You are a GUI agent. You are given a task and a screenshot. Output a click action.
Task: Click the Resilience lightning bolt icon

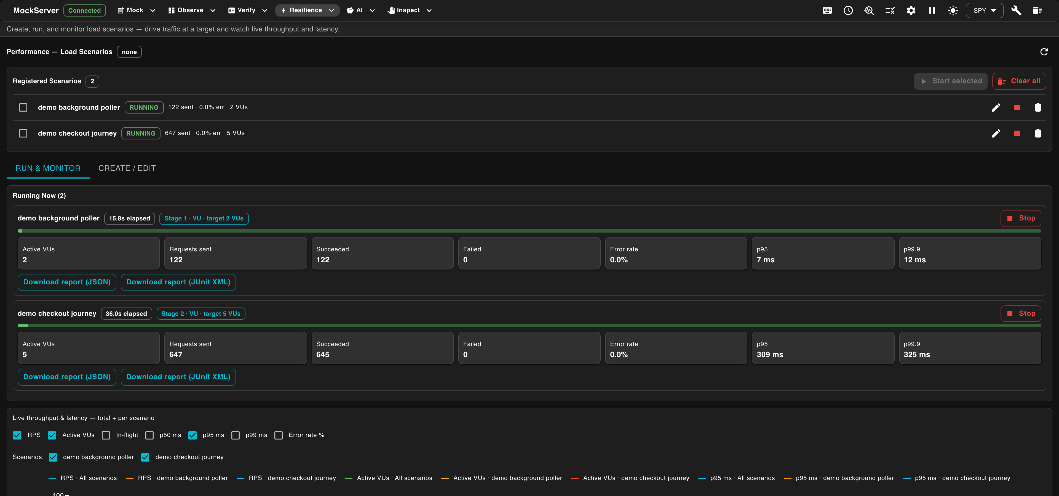point(283,11)
